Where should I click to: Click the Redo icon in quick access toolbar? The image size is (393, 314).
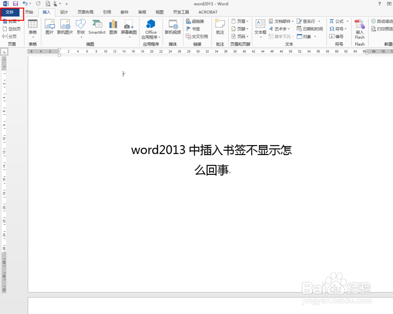pyautogui.click(x=38, y=4)
